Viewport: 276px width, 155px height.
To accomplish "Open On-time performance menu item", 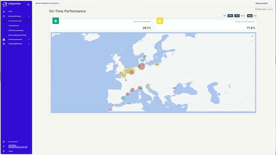I will point(15,21).
